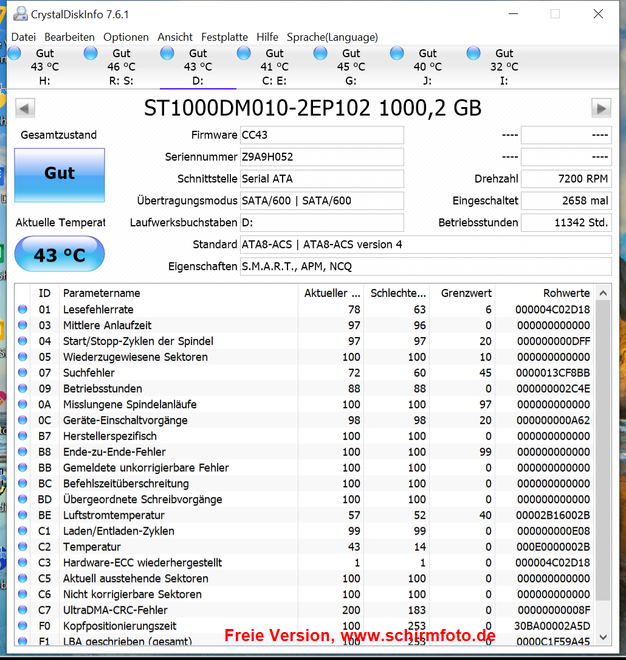Select the H: drive status orb
The height and width of the screenshot is (660, 626).
[15, 54]
